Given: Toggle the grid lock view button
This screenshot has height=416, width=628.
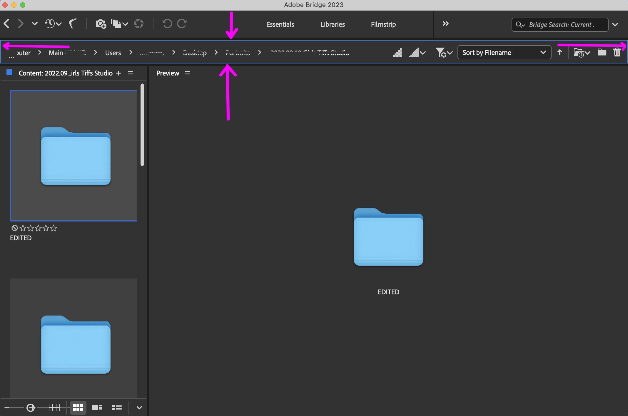Looking at the screenshot, I should pos(54,407).
